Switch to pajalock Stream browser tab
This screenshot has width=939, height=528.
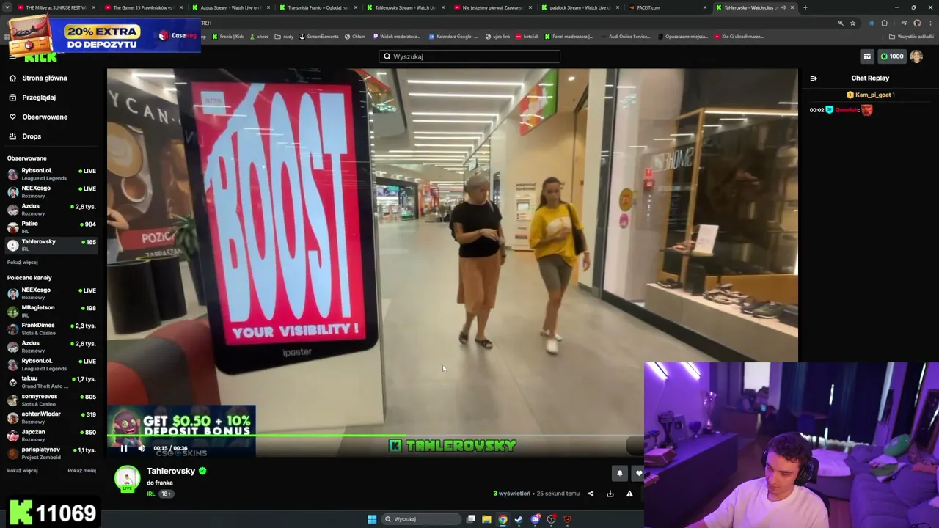[580, 7]
